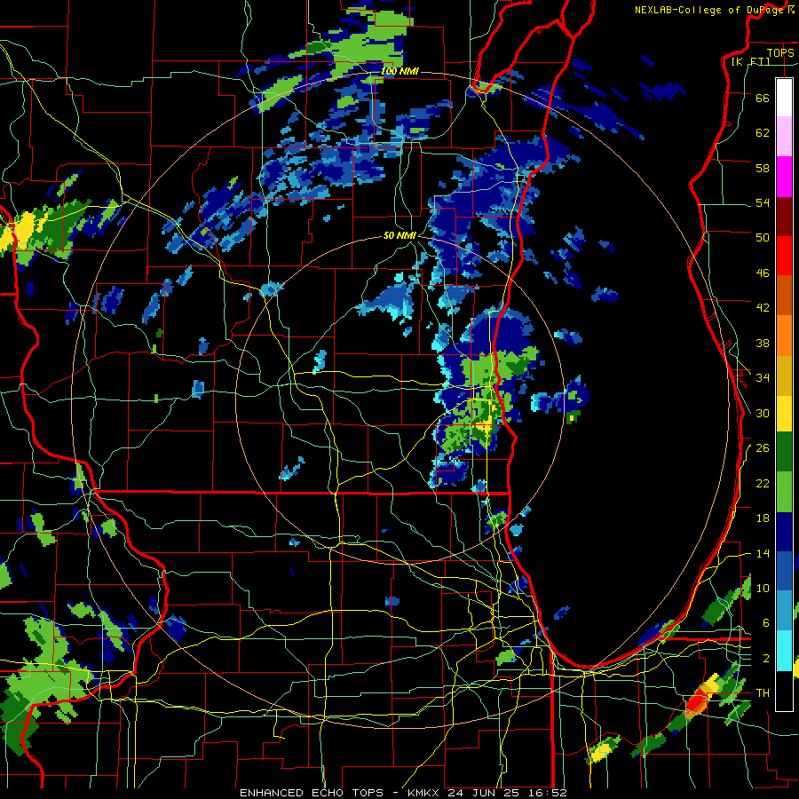
Task: Click the black TH swatch at legend bottom
Action: (784, 691)
